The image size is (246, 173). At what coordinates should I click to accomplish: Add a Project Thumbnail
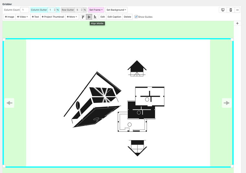click(x=53, y=17)
